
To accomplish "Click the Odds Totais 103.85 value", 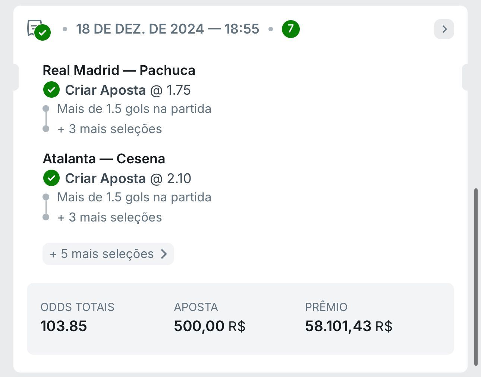I will (x=64, y=326).
